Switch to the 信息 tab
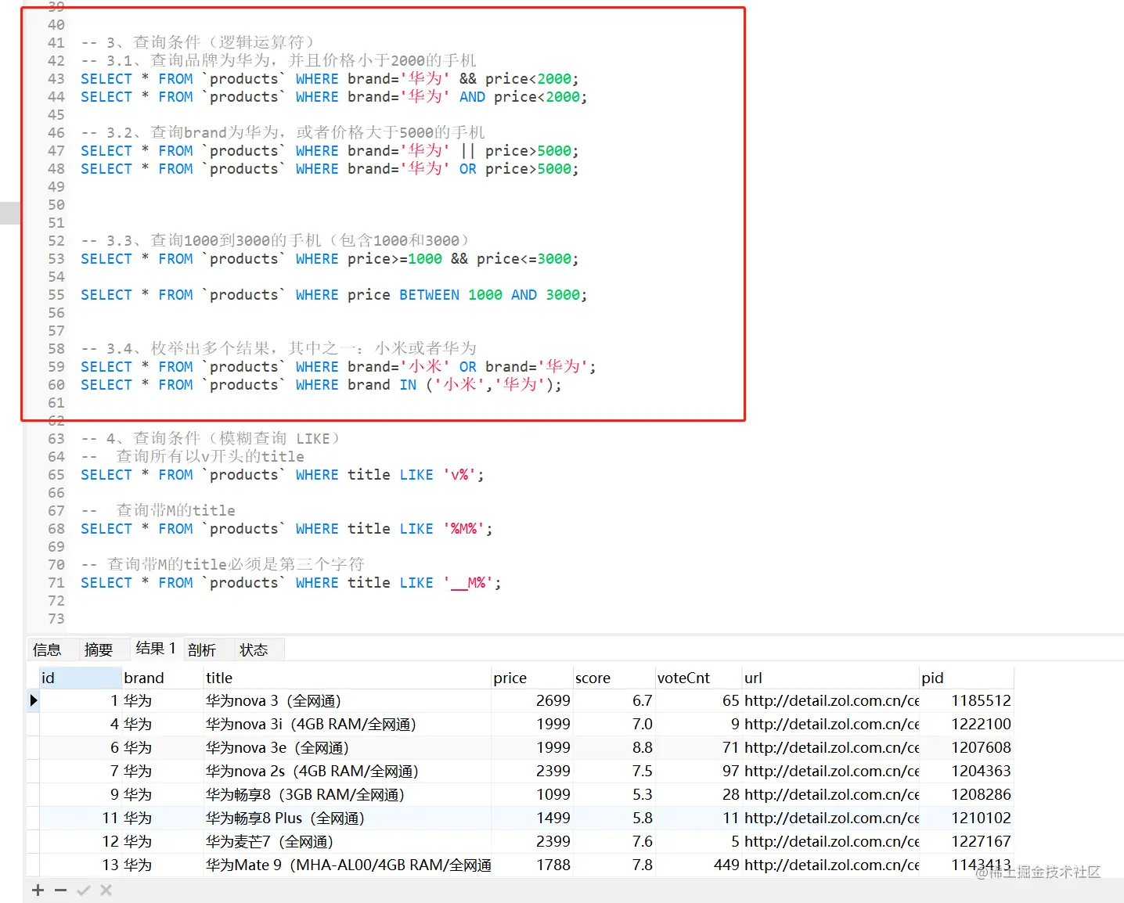 pyautogui.click(x=47, y=649)
